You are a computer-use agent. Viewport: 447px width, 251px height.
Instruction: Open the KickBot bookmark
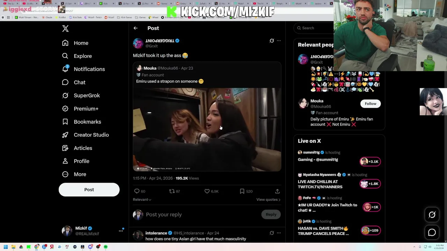coord(60,17)
